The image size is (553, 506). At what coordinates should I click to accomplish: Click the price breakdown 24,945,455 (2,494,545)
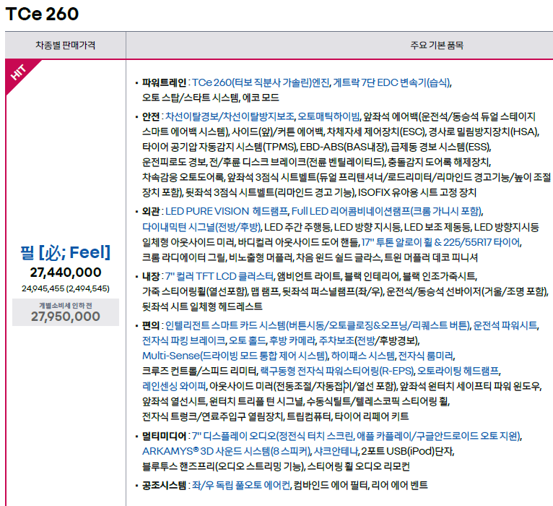(66, 288)
